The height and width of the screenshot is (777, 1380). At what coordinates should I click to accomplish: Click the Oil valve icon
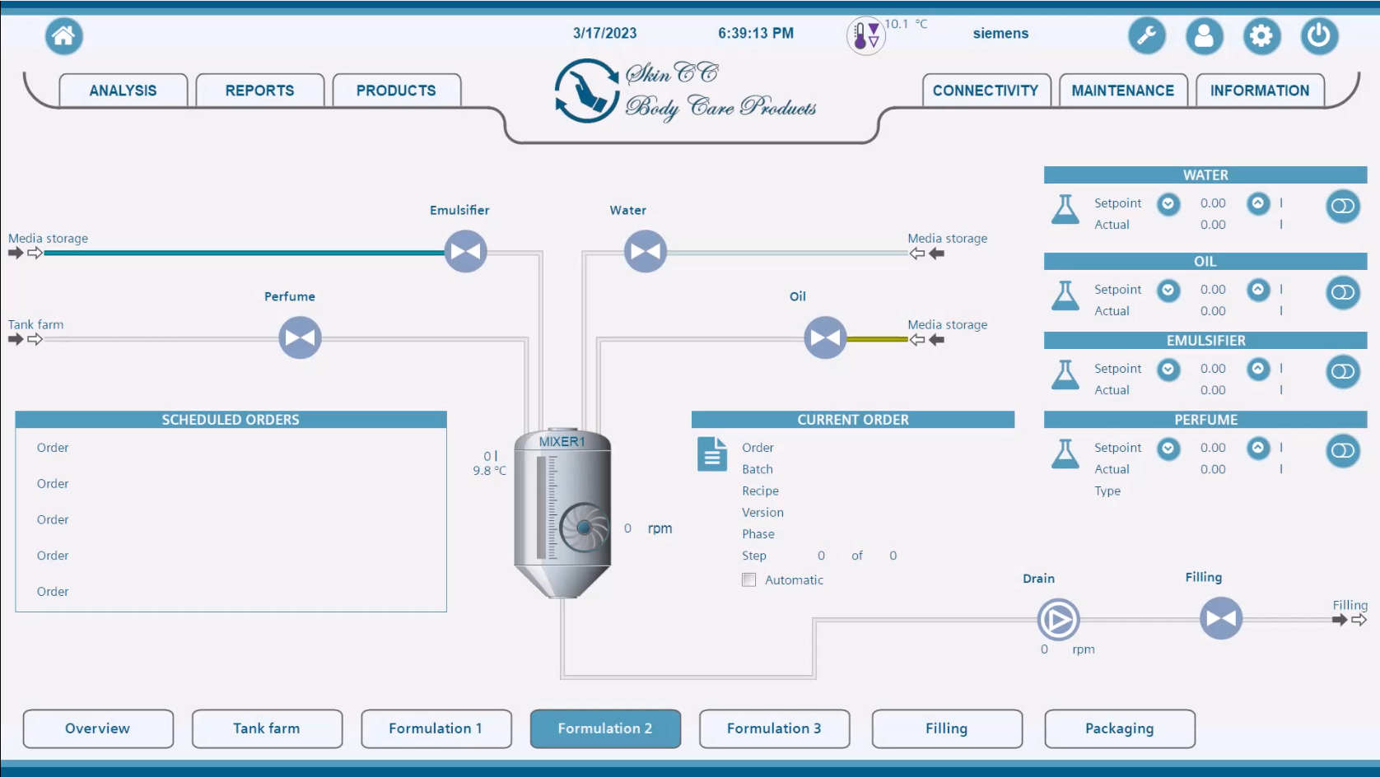click(825, 338)
